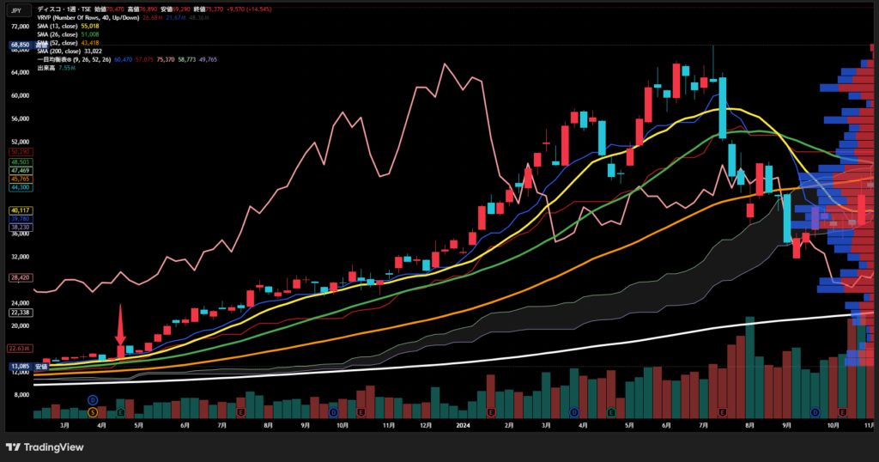879x462 pixels.
Task: Click the TradingView logo
Action: [x=45, y=447]
